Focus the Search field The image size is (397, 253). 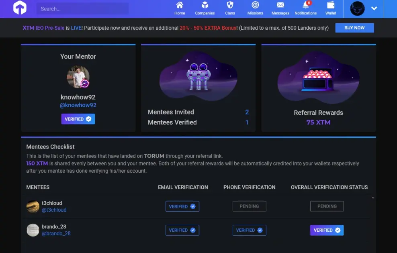point(82,9)
